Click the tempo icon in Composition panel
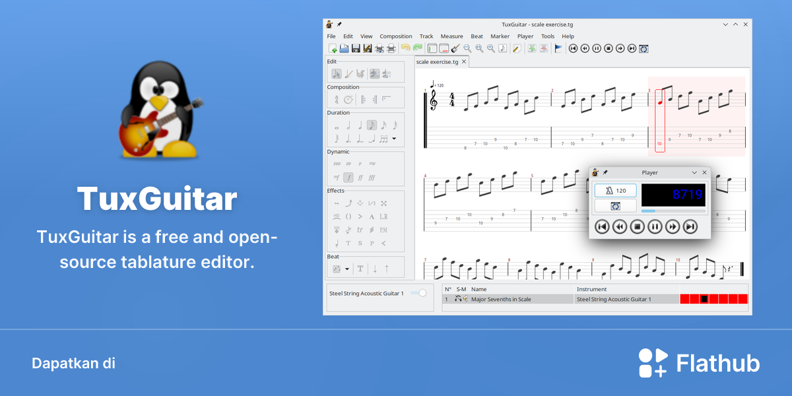The width and height of the screenshot is (792, 396). pos(348,100)
